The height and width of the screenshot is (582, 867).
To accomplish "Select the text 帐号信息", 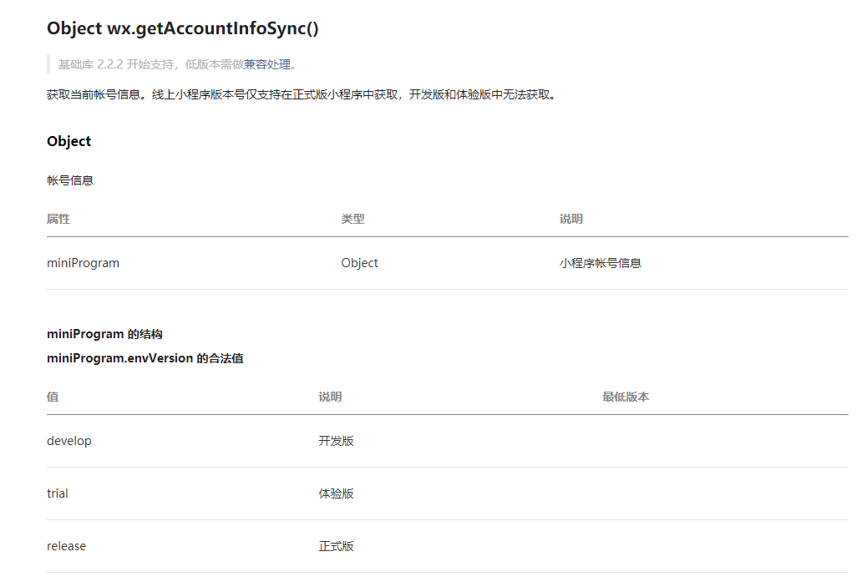I will 70,180.
